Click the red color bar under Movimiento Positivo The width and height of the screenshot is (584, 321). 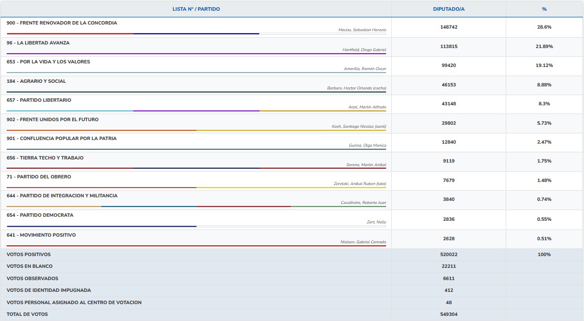click(196, 246)
